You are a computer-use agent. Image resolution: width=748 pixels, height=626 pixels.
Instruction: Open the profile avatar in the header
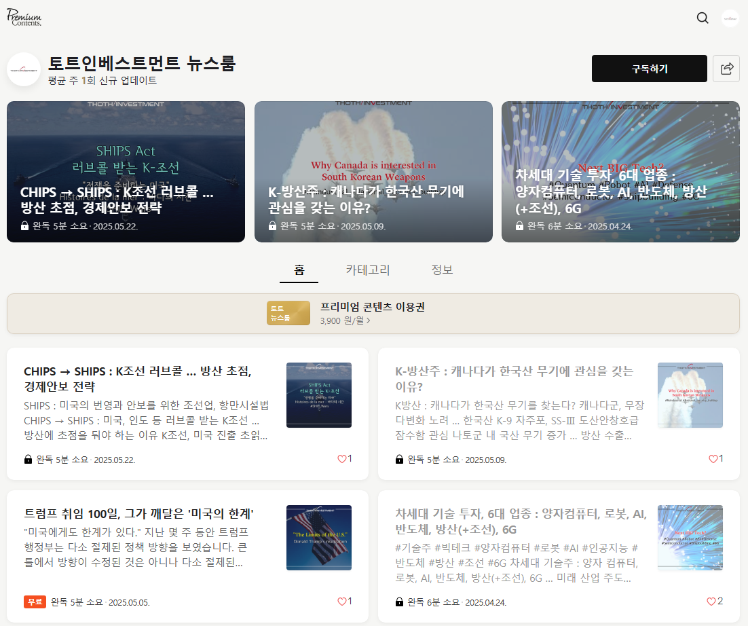click(x=730, y=18)
